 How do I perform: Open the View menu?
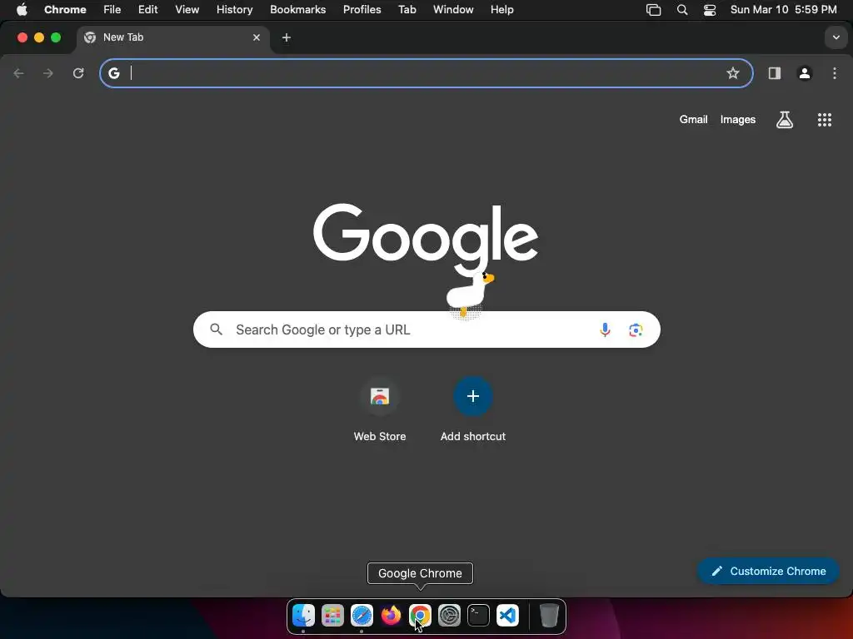click(187, 10)
